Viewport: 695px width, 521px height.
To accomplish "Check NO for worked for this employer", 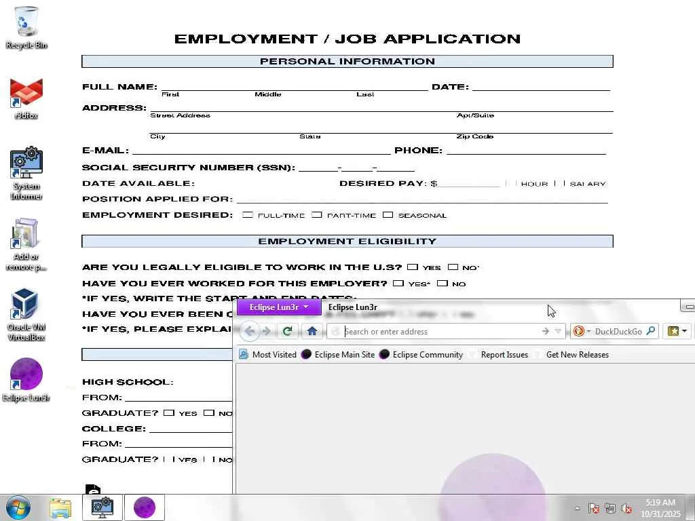I will click(443, 283).
